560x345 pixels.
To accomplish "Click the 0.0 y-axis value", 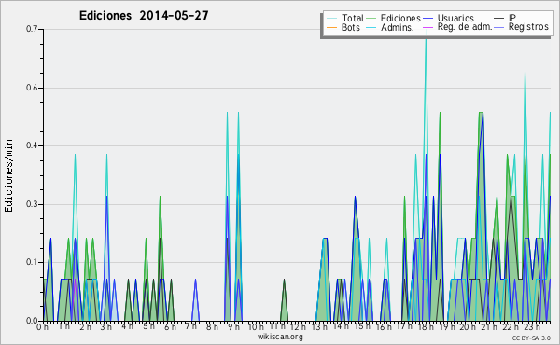I will pyautogui.click(x=32, y=321).
